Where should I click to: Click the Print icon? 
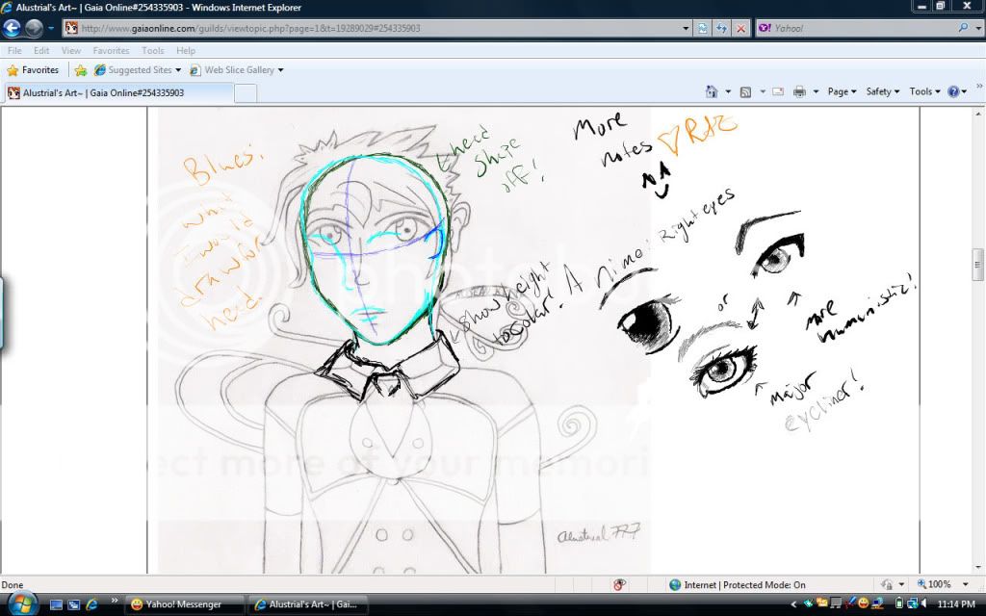click(799, 91)
